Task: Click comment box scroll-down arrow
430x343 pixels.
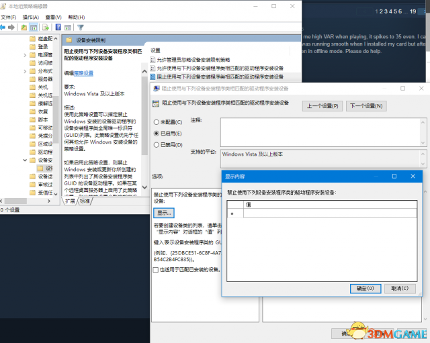Action: click(x=423, y=143)
